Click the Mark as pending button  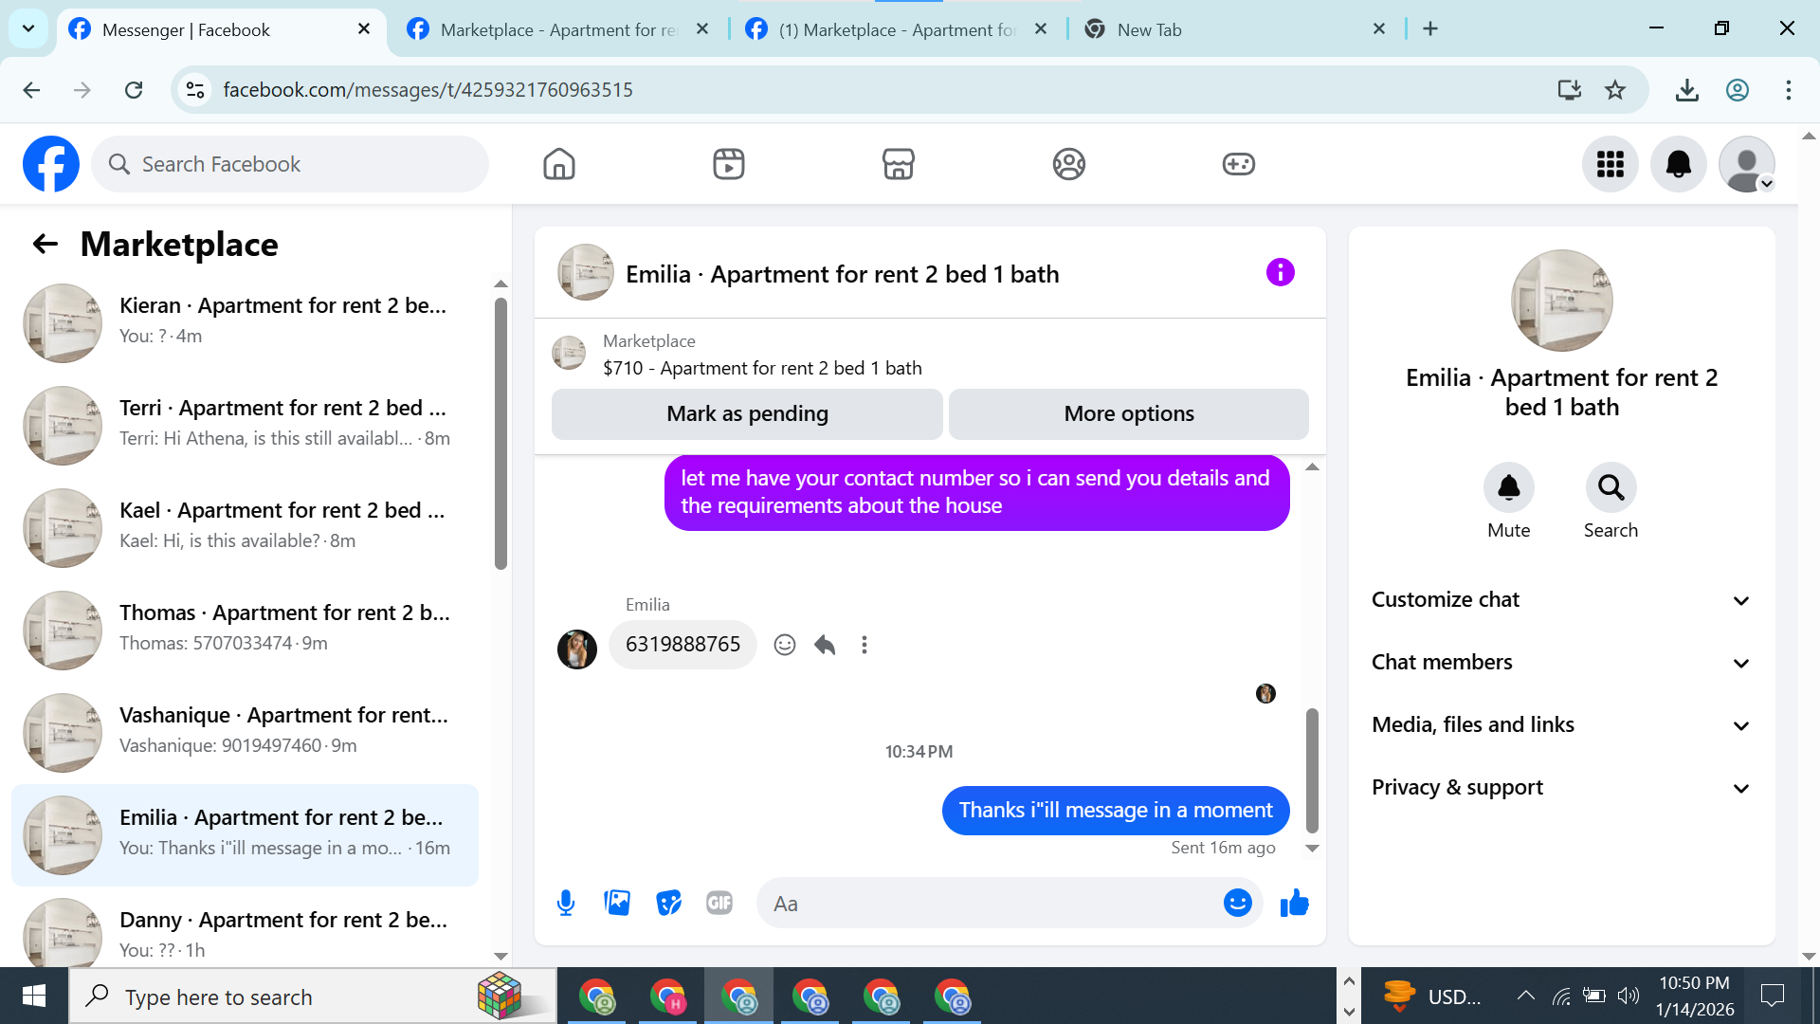(747, 414)
